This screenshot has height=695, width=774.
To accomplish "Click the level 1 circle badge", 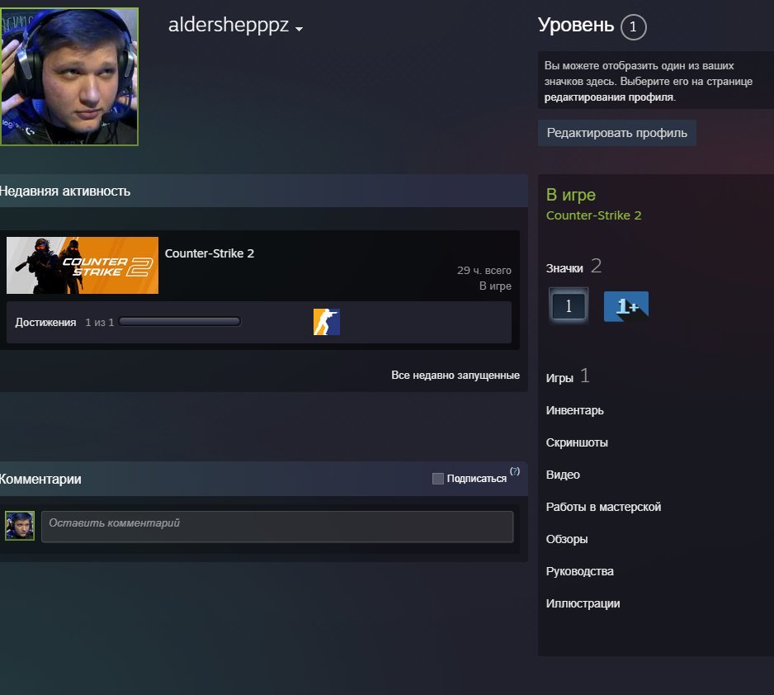I will pyautogui.click(x=634, y=26).
